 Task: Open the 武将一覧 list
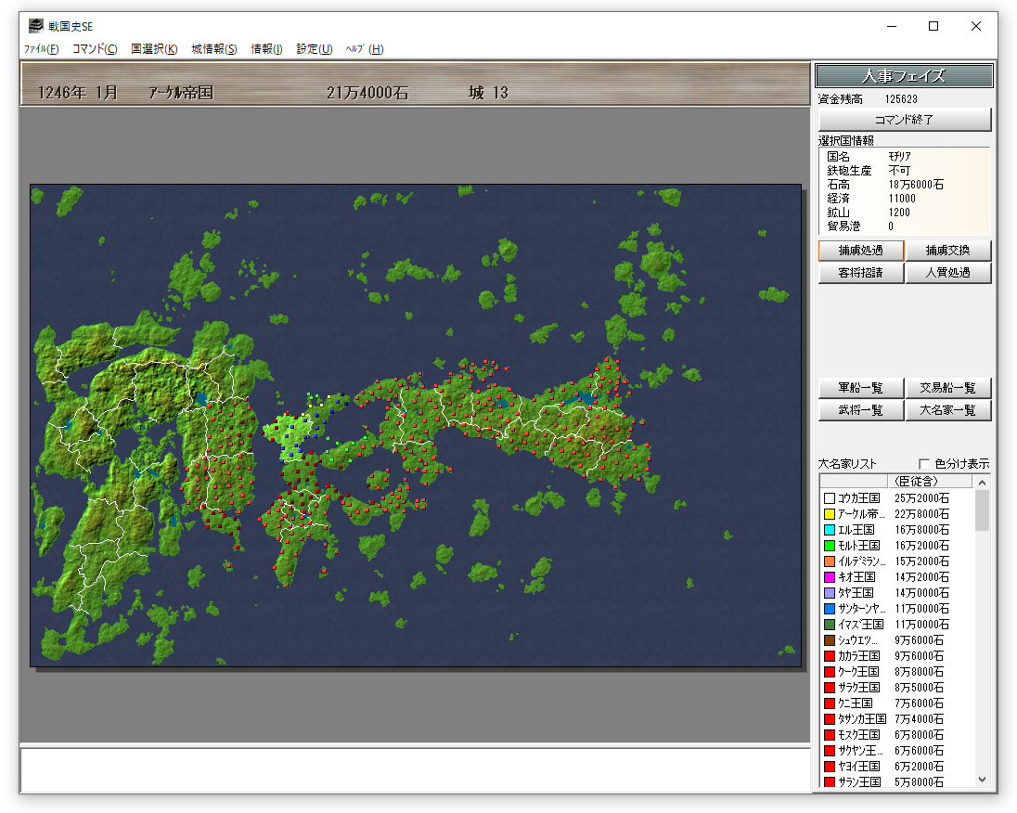[860, 410]
